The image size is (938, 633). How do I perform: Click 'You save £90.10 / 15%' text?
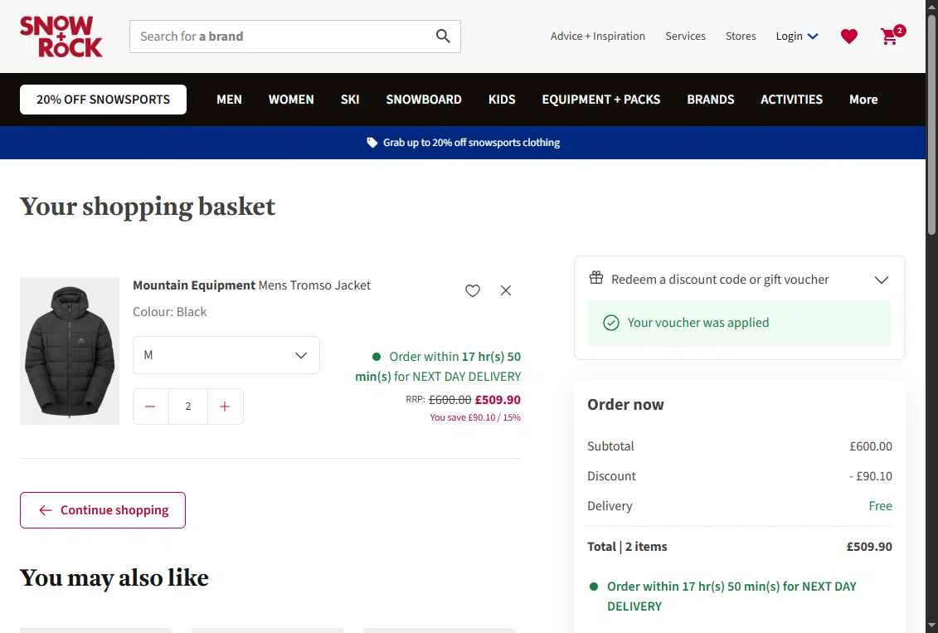[x=475, y=417]
